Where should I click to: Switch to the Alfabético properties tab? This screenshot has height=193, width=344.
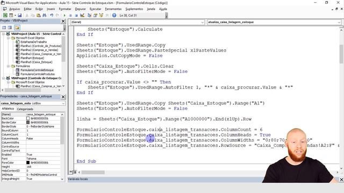[x=8, y=109]
